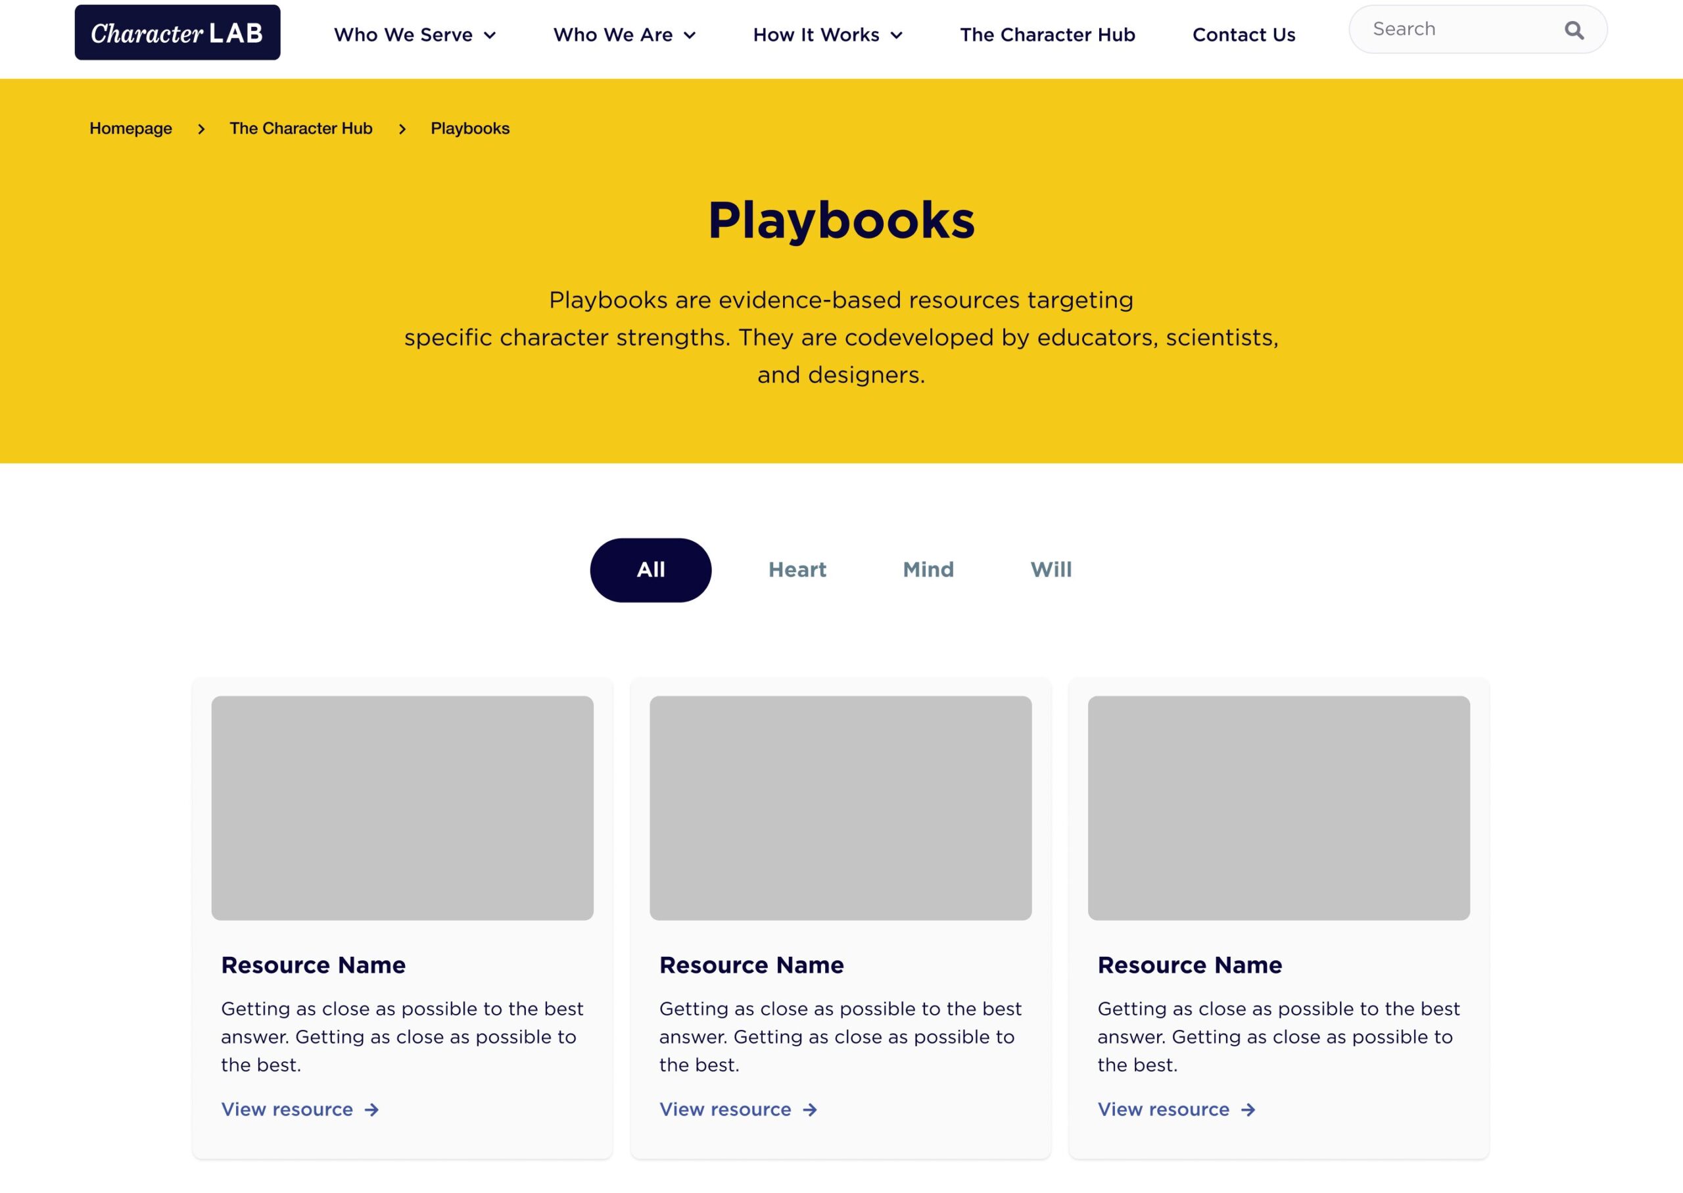Click the Playbooks breadcrumb
1683x1193 pixels.
click(470, 128)
